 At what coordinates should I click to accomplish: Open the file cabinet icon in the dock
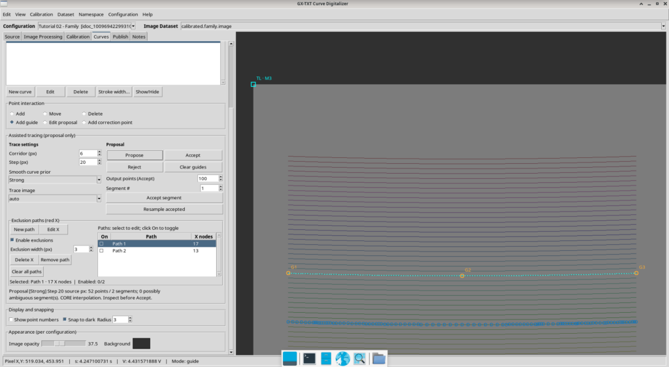(x=326, y=359)
